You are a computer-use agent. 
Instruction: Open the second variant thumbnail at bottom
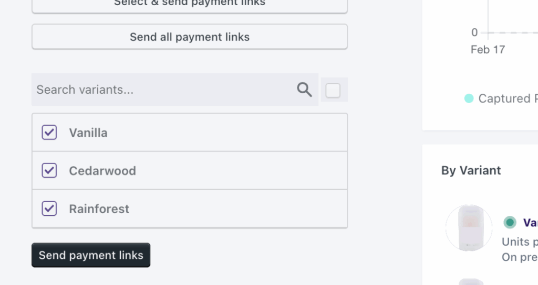[470, 281]
